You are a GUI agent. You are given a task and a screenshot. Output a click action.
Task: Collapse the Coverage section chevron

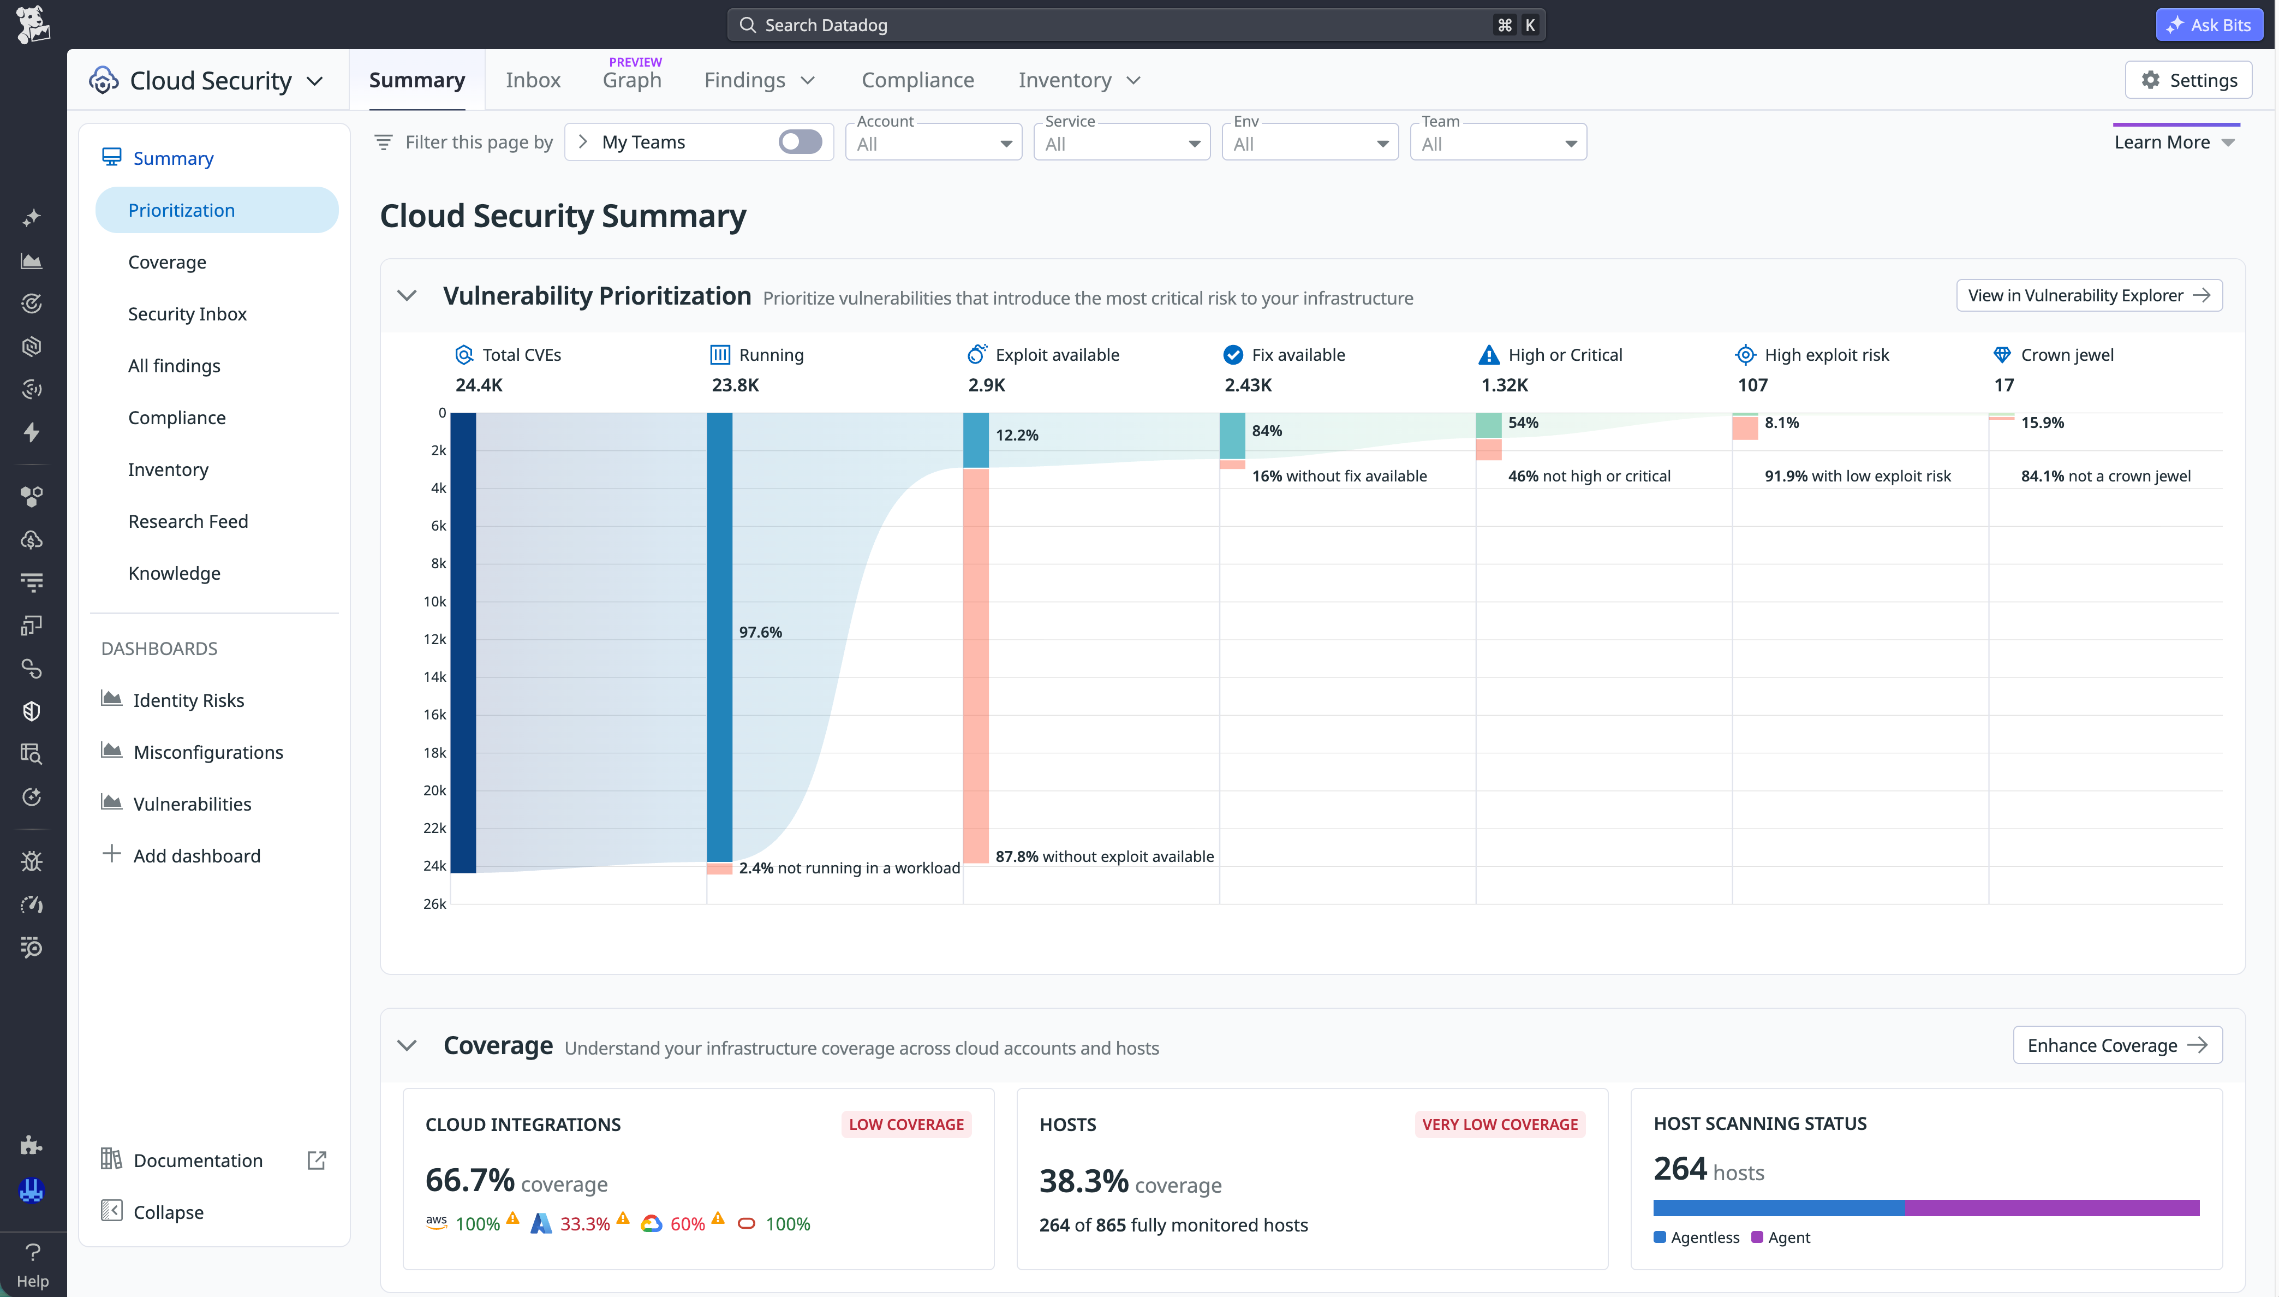pos(407,1046)
